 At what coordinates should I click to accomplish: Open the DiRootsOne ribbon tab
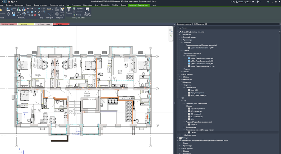click(x=105, y=5)
